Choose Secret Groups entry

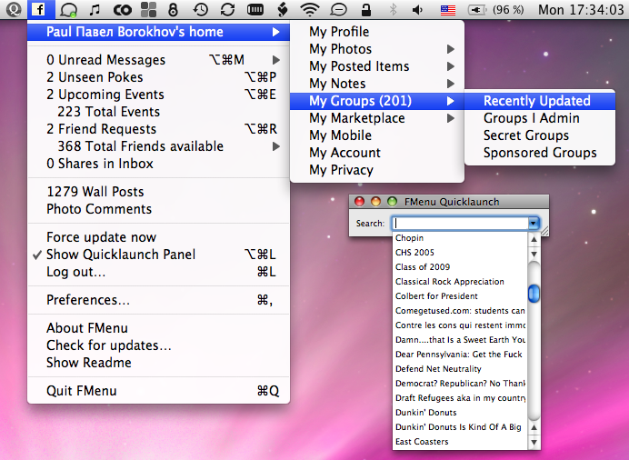click(x=540, y=135)
